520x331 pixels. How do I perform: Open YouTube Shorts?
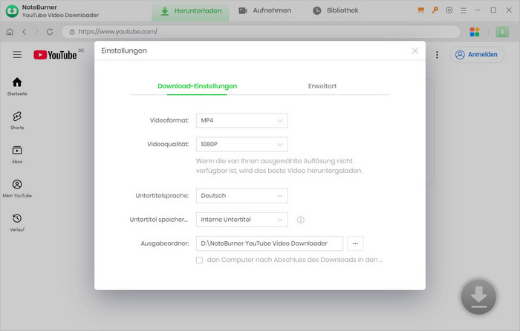[17, 120]
